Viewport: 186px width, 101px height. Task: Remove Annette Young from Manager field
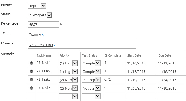click(x=54, y=45)
